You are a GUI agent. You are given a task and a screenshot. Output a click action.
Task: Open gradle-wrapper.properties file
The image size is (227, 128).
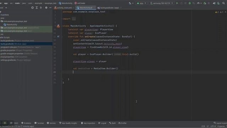(x=19, y=54)
